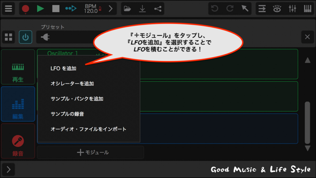The width and height of the screenshot is (316, 178).
Task: Show the piano keyboard icon
Action: pyautogui.click(x=308, y=9)
